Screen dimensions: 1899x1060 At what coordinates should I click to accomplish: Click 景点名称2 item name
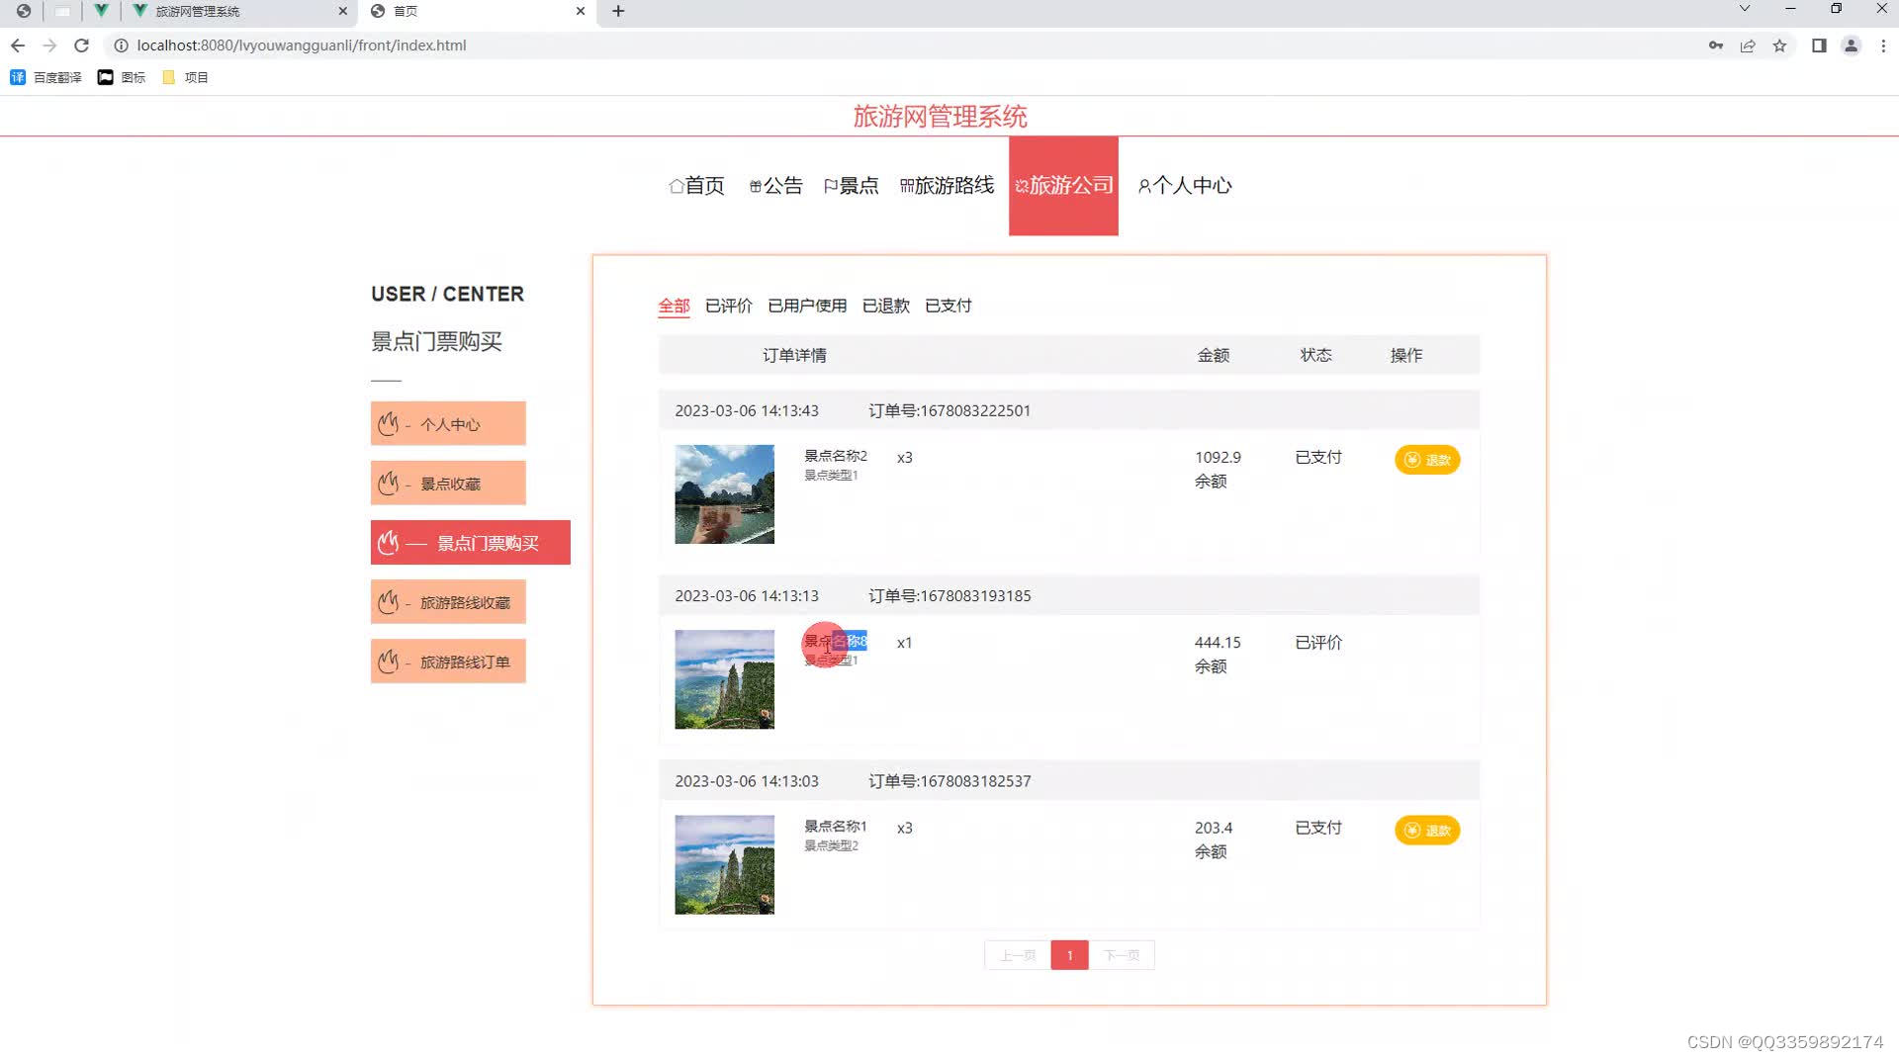click(836, 456)
